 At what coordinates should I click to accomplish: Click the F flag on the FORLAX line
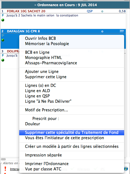3,15
